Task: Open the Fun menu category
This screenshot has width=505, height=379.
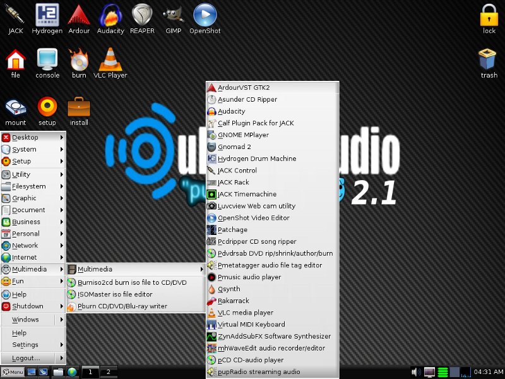Action: (33, 281)
